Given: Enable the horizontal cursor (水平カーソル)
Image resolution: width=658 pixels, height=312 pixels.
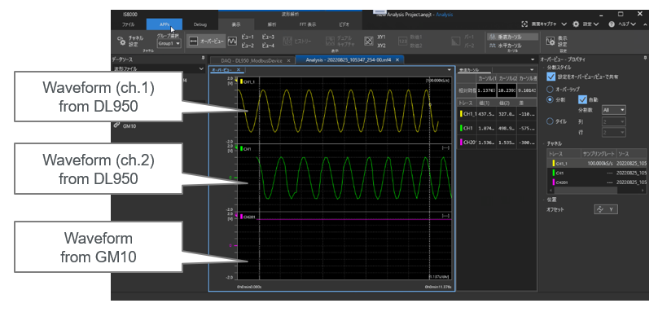Looking at the screenshot, I should pyautogui.click(x=507, y=46).
